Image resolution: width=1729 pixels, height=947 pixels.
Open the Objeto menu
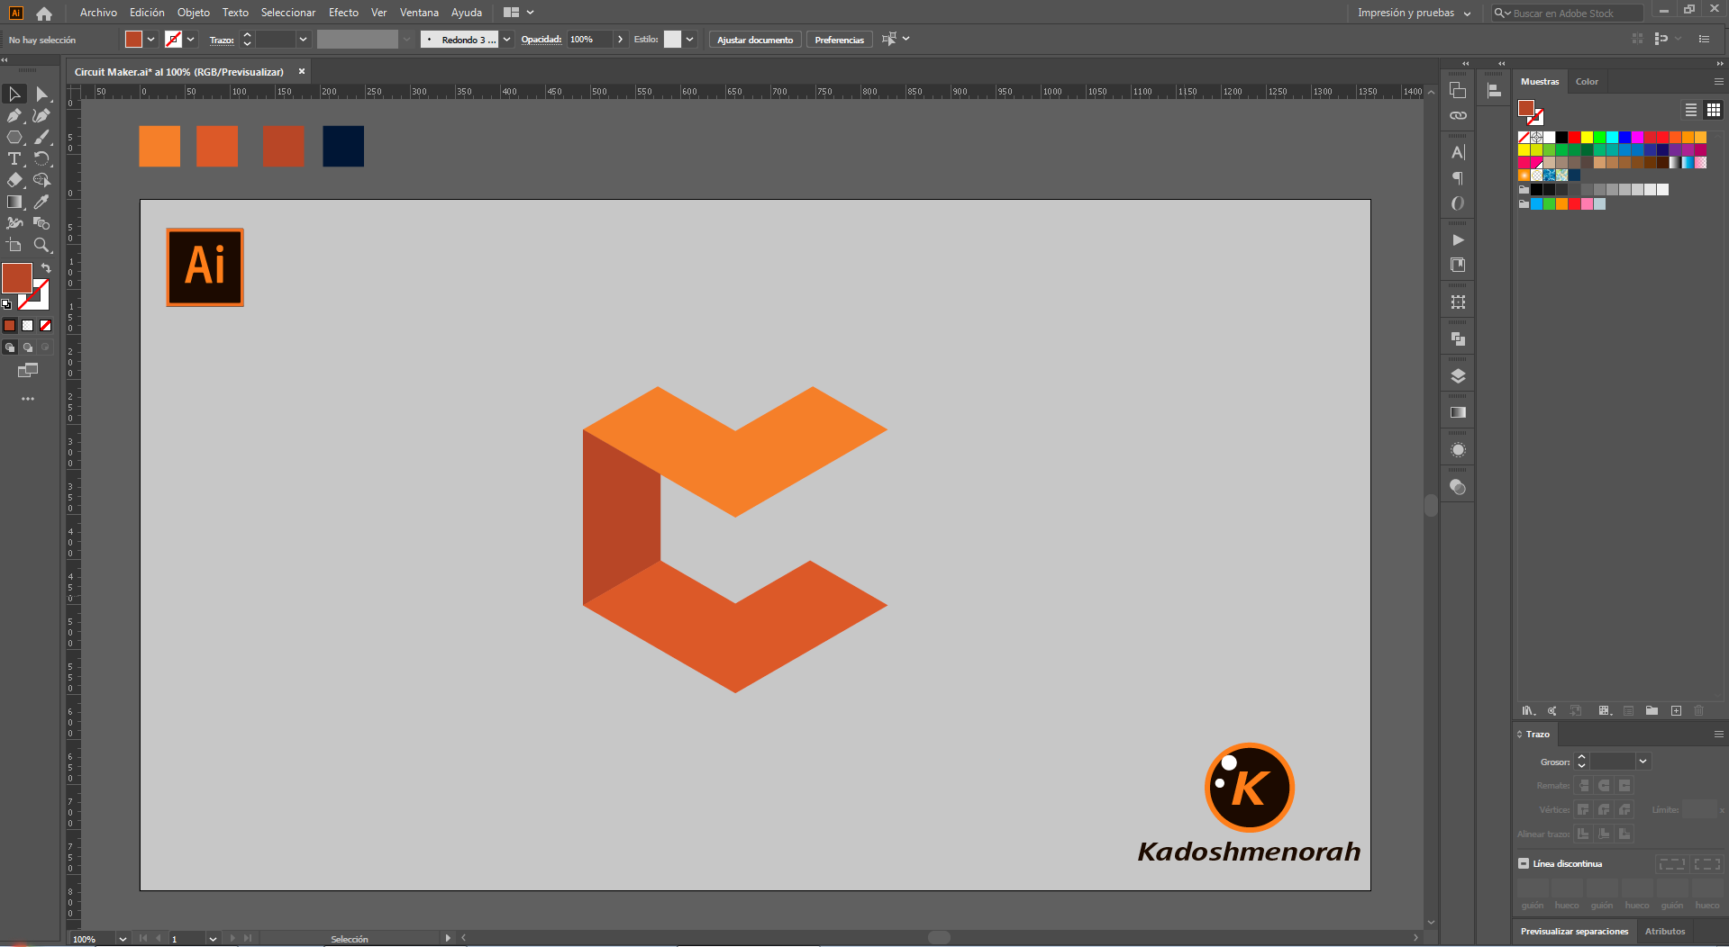[x=194, y=13]
